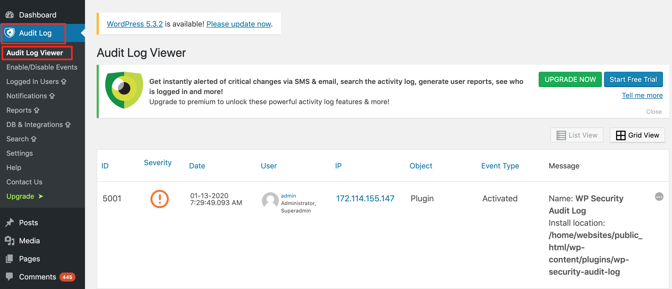The height and width of the screenshot is (289, 672).
Task: Click the 445 pending comments badge
Action: coord(67,277)
